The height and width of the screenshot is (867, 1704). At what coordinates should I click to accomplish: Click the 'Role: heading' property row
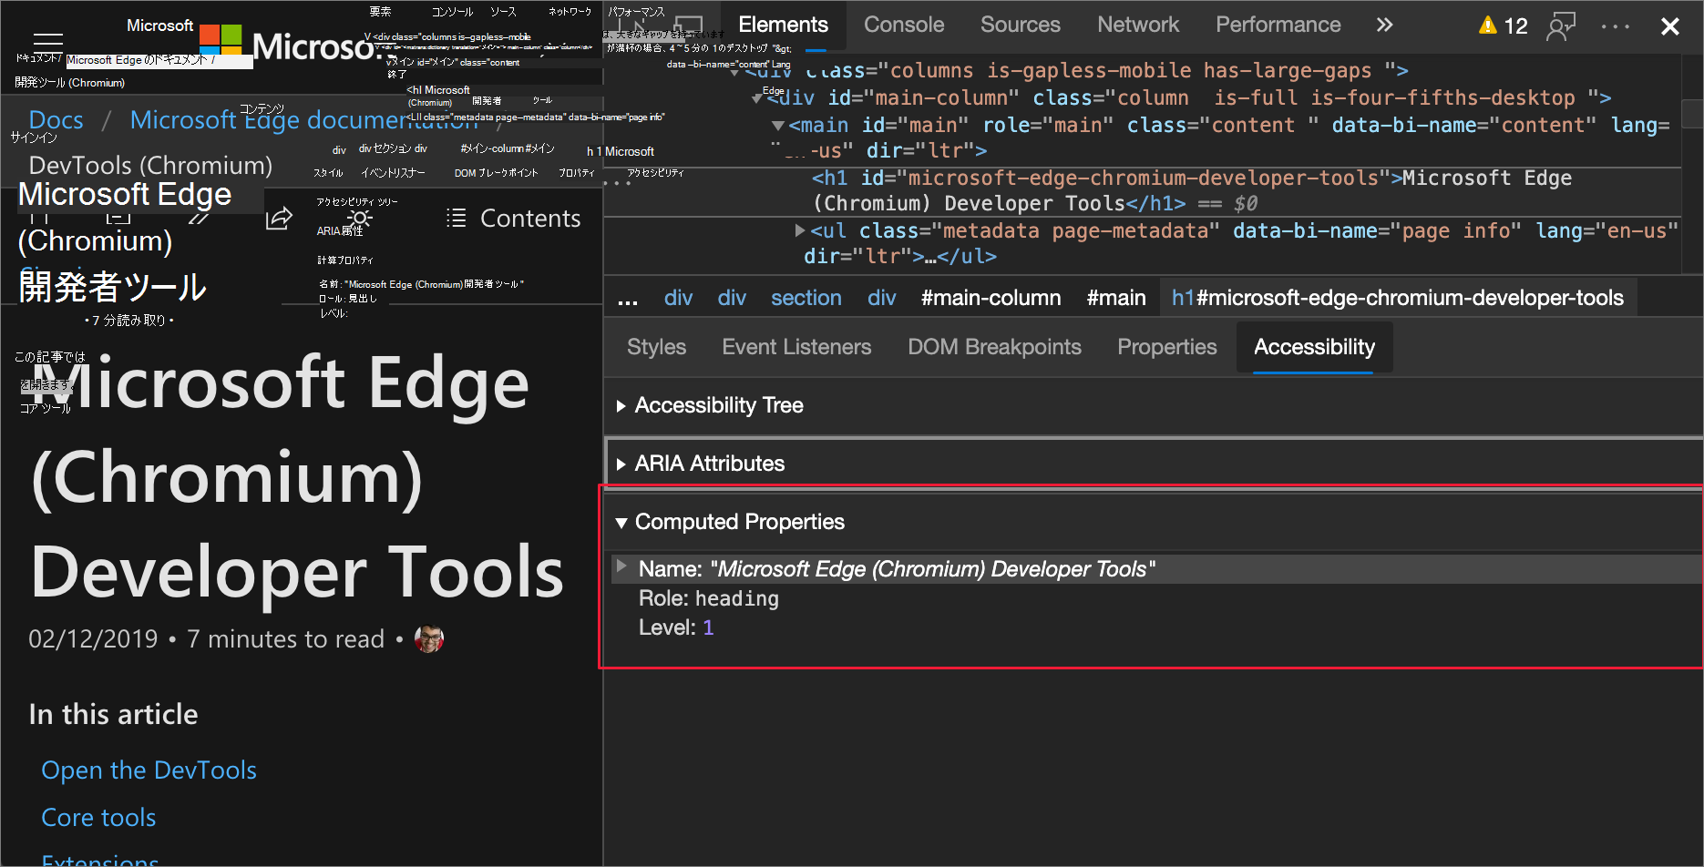tap(708, 598)
